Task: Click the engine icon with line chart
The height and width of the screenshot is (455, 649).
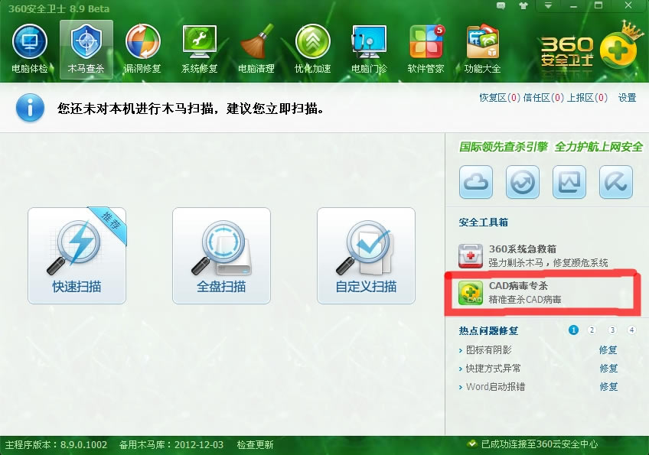Action: point(569,182)
